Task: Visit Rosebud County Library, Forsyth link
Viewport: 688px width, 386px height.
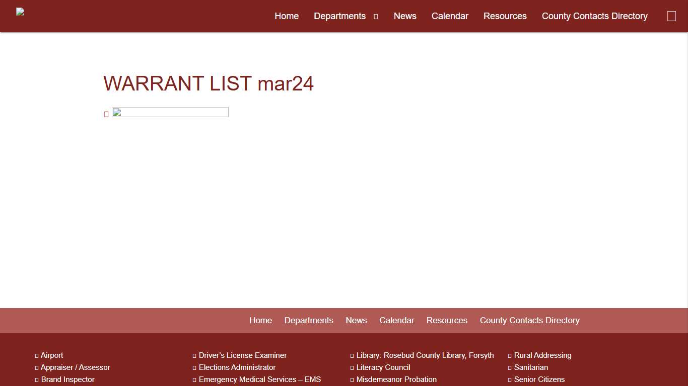Action: coord(425,355)
